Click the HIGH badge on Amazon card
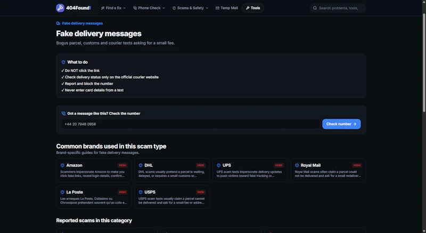The image size is (426, 233). tap(122, 165)
